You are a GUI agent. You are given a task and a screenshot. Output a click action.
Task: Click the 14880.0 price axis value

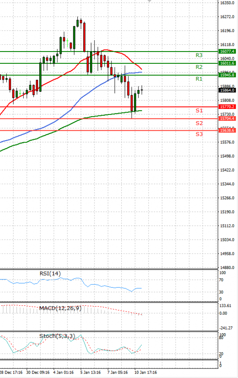(x=227, y=267)
